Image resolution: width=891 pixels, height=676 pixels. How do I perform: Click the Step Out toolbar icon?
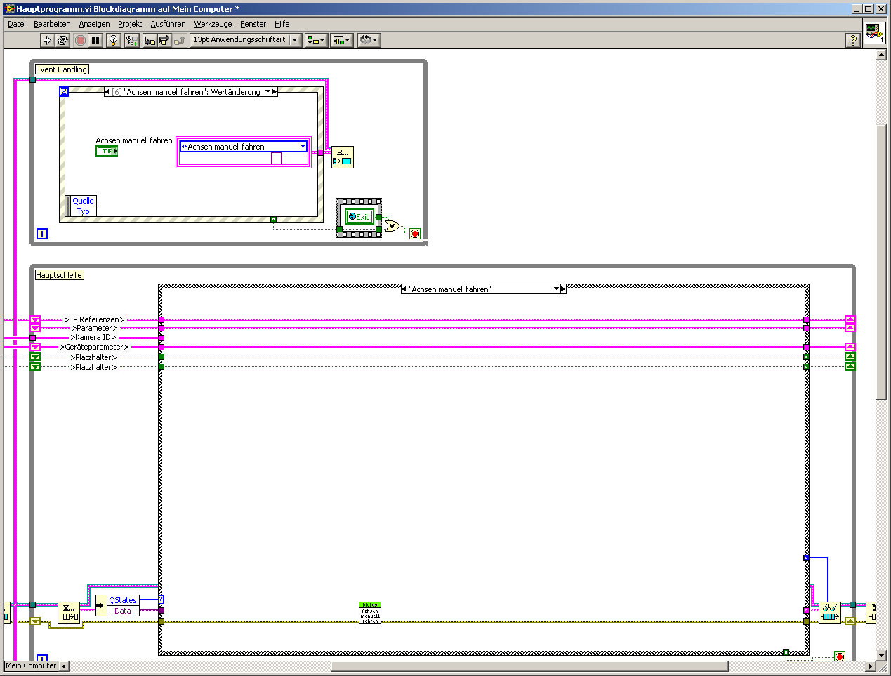coord(179,40)
